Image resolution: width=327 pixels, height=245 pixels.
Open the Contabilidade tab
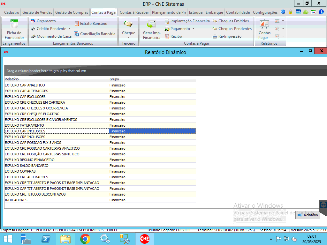click(x=238, y=12)
